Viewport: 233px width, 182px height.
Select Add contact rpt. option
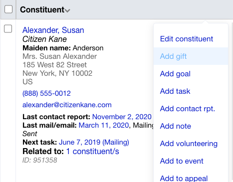coord(188,109)
